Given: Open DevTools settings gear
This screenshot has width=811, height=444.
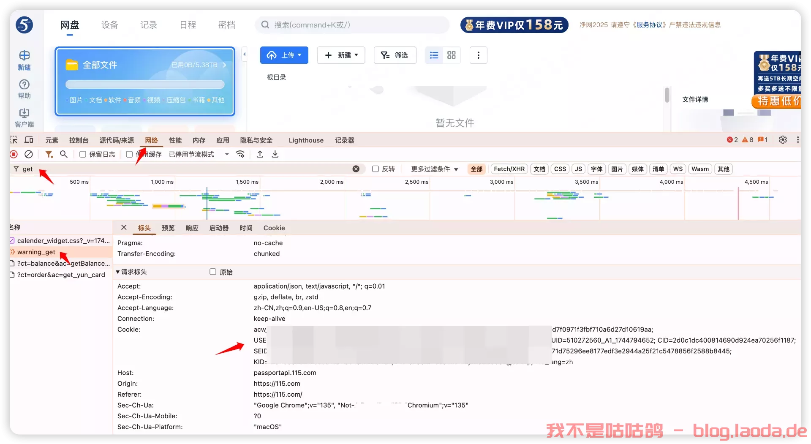Looking at the screenshot, I should (783, 140).
